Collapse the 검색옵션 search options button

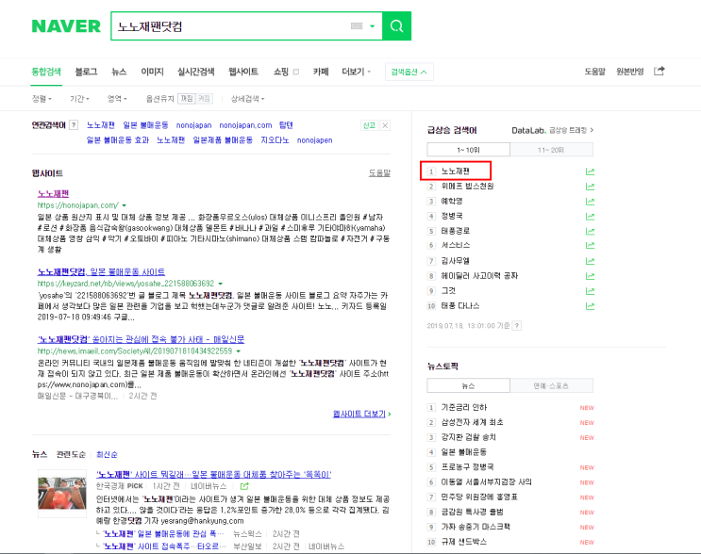(x=409, y=72)
